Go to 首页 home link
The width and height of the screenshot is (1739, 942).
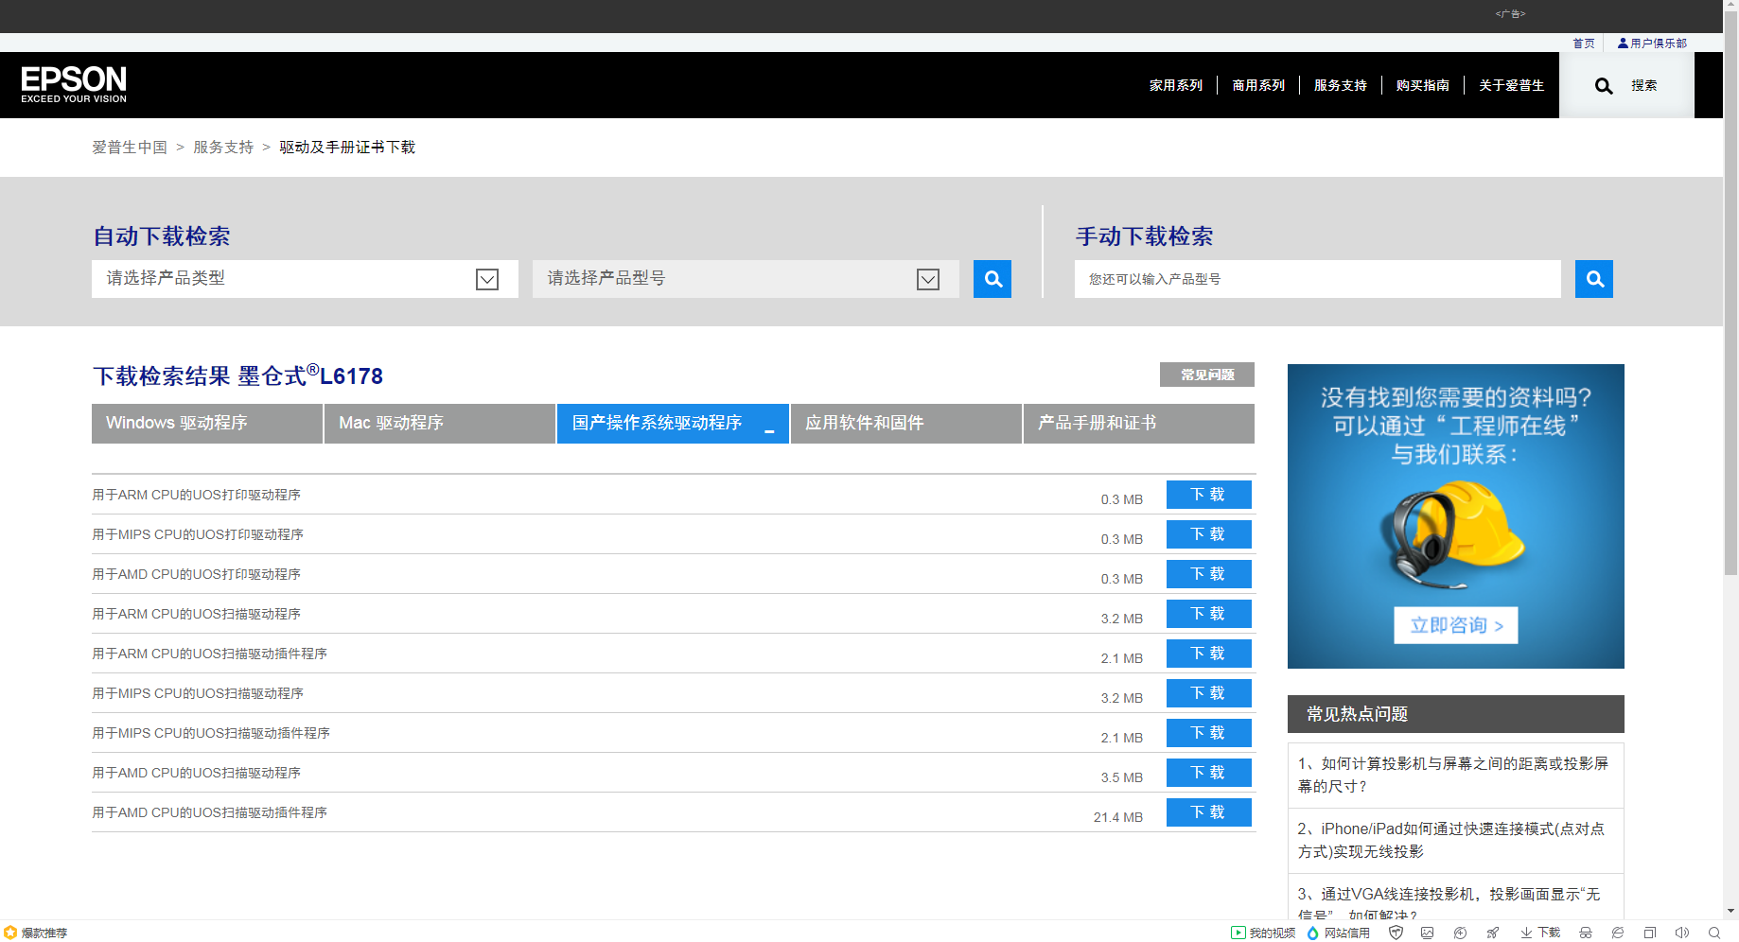[x=1584, y=44]
